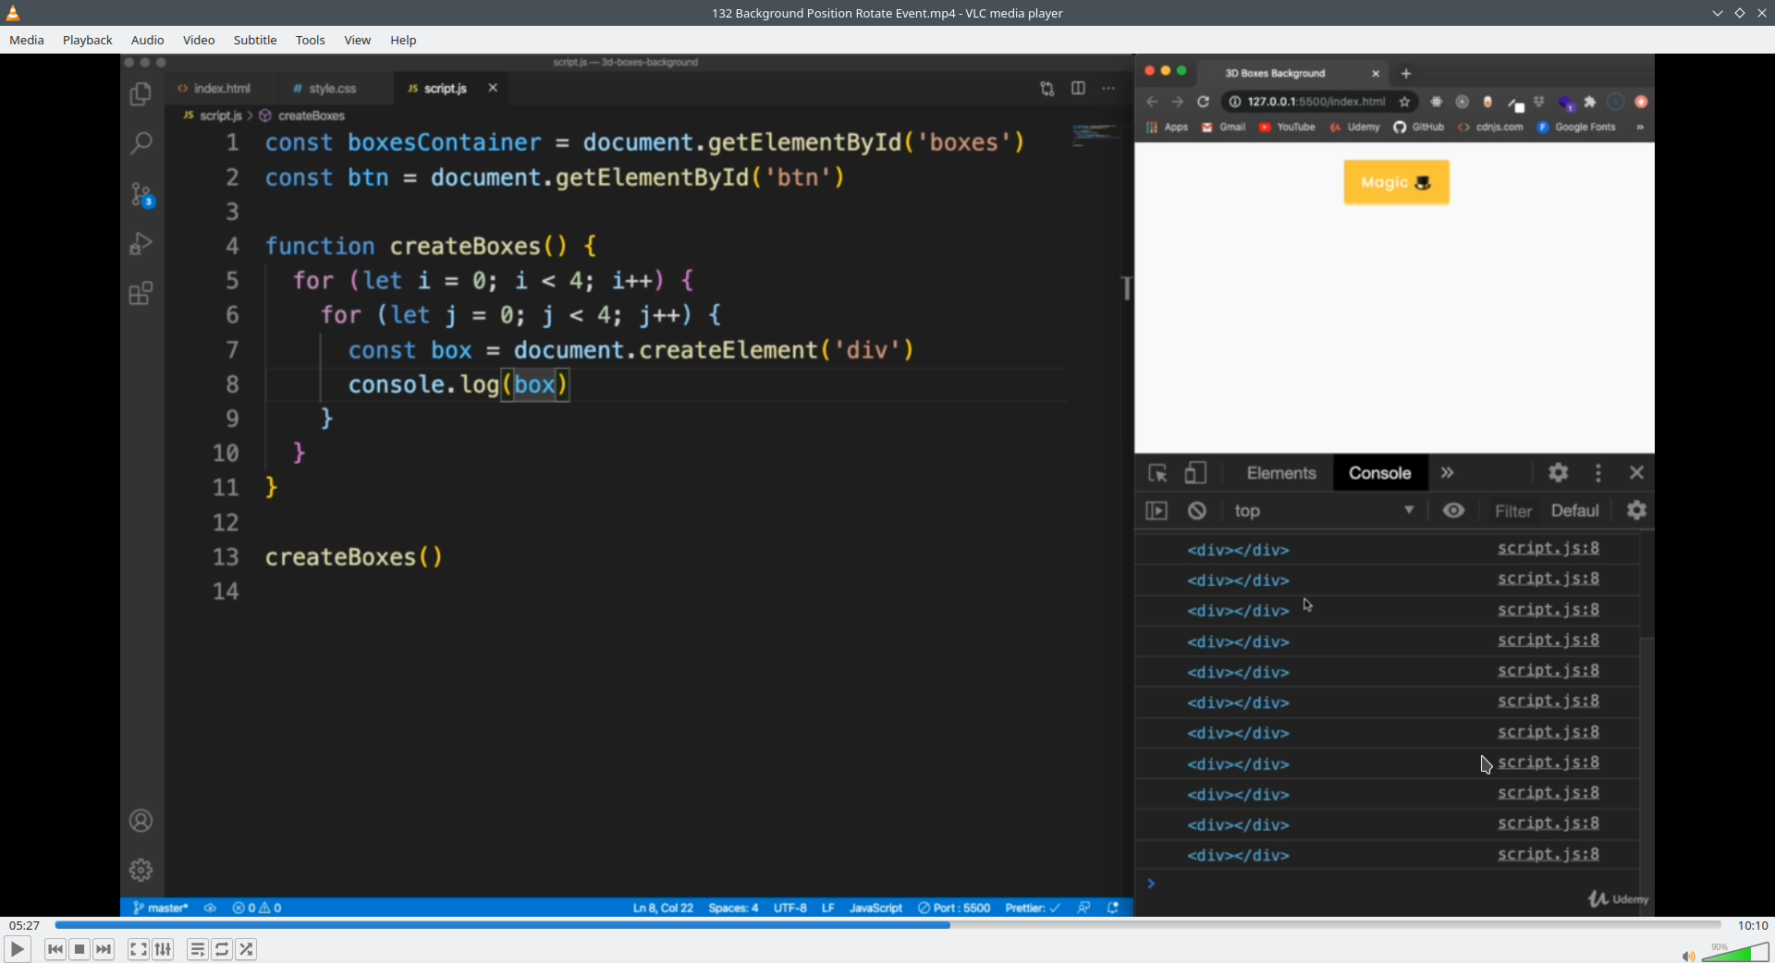Toggle the DevTools device toolbar
1775x963 pixels.
tap(1195, 473)
